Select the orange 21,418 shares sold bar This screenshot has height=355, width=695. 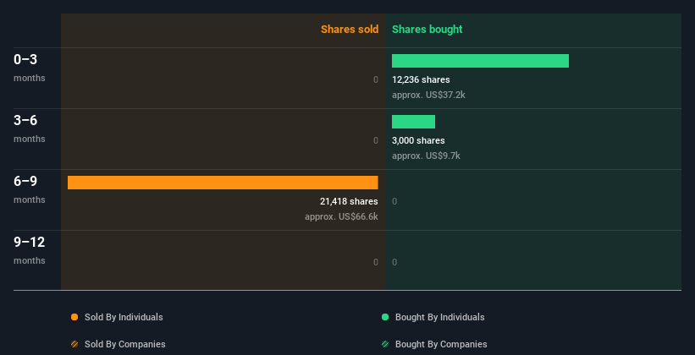click(x=223, y=183)
